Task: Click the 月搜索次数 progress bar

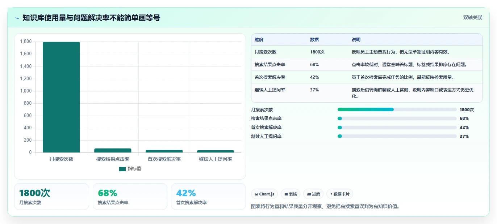Action: click(397, 109)
